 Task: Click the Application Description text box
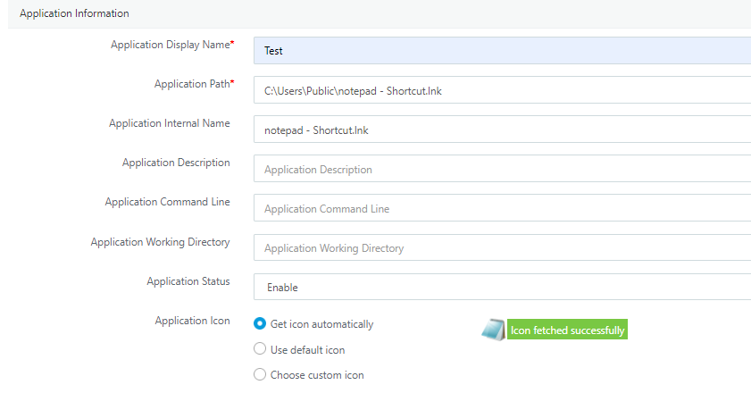point(502,169)
